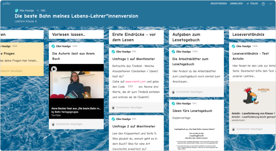Viewport: 276px width, 151px height.
Task: Click avatar icon on Die Autorin liest post
Action: pos(53,46)
